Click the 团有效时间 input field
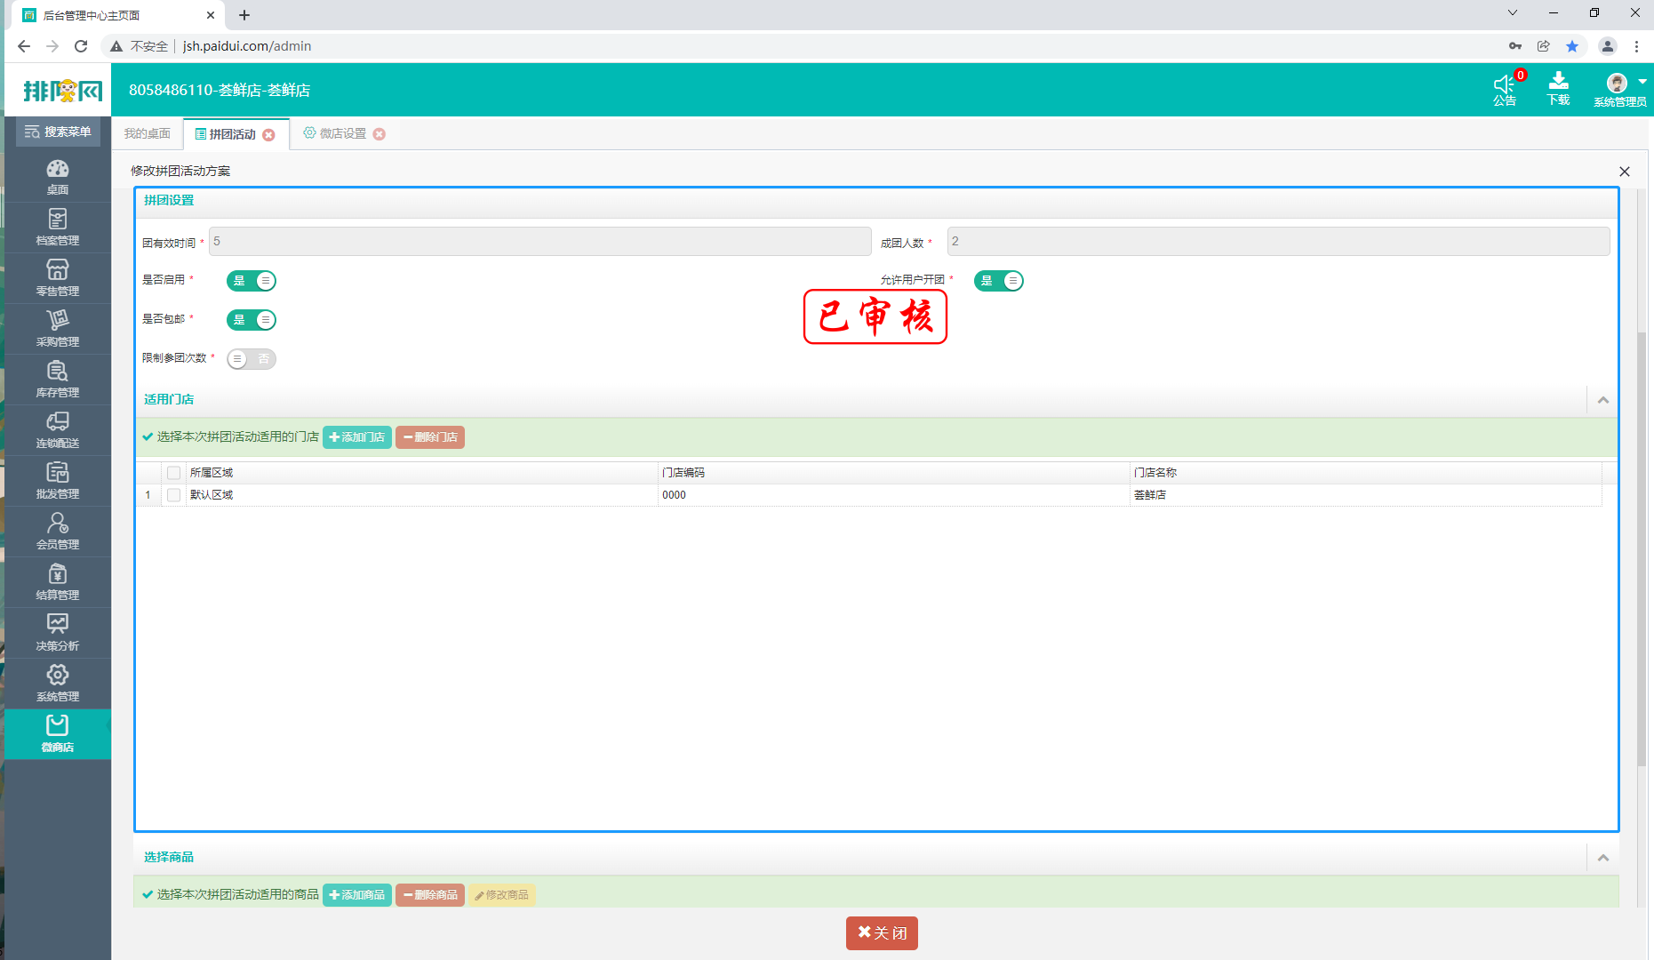Screen dimensions: 1654x960 (x=539, y=242)
